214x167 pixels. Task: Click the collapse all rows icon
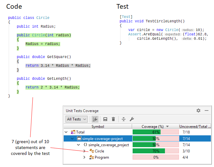[124, 119]
